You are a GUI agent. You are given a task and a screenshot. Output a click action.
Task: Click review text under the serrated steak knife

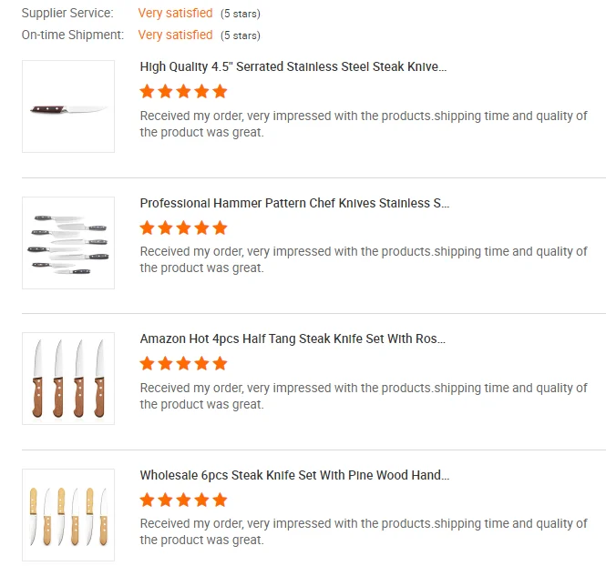tap(363, 124)
